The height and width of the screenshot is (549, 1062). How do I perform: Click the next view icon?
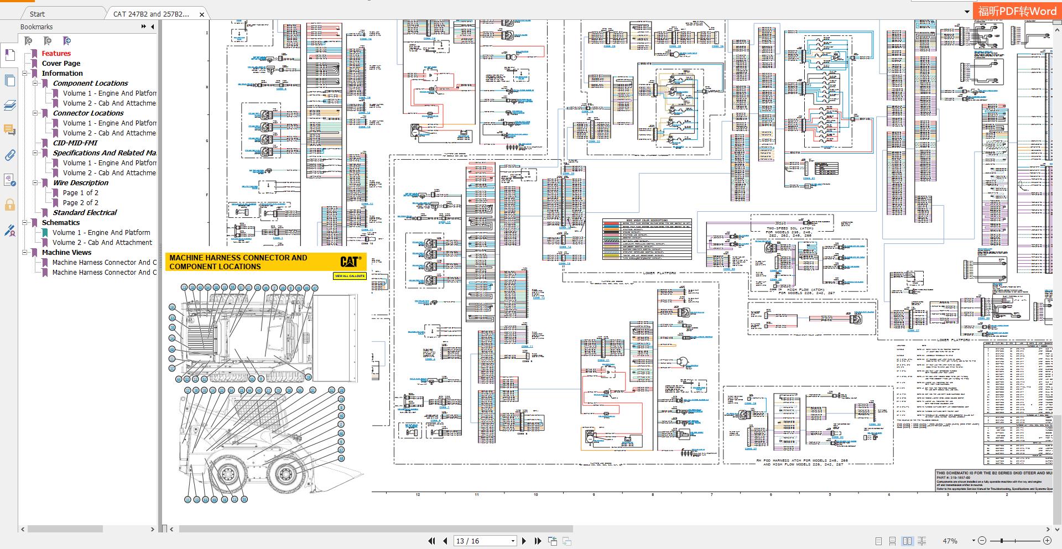(567, 541)
